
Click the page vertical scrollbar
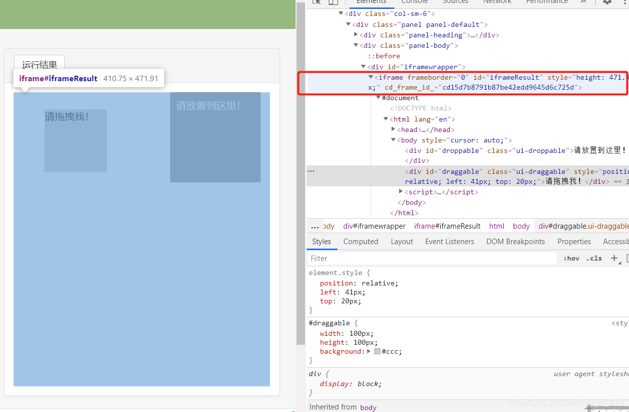[x=301, y=174]
